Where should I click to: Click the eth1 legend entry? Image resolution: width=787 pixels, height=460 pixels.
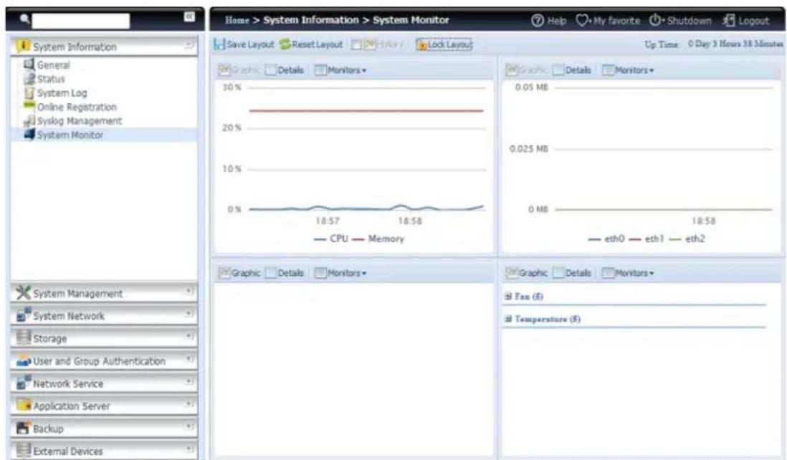pos(647,239)
